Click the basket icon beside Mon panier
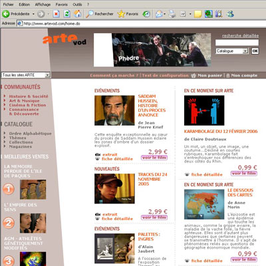The image size is (266, 266). [x=194, y=76]
